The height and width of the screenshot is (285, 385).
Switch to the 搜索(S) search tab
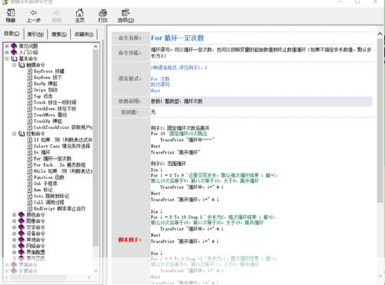tap(59, 34)
